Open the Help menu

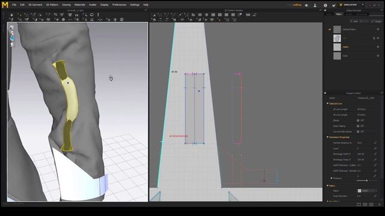(146, 5)
